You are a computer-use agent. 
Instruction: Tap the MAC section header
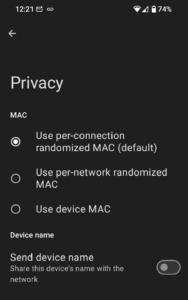point(19,115)
